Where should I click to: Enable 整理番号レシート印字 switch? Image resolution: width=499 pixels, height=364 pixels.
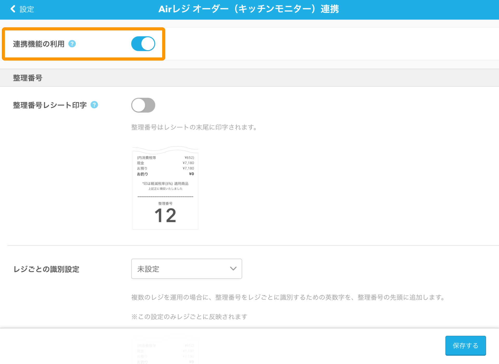pyautogui.click(x=143, y=105)
